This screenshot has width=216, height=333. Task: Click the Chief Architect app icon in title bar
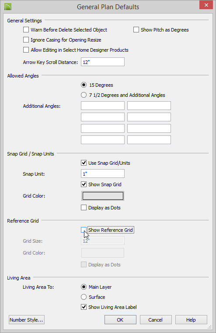[x=8, y=7]
